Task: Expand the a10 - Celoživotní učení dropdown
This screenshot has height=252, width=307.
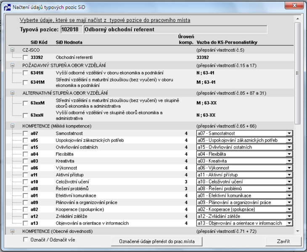Action: 289,182
